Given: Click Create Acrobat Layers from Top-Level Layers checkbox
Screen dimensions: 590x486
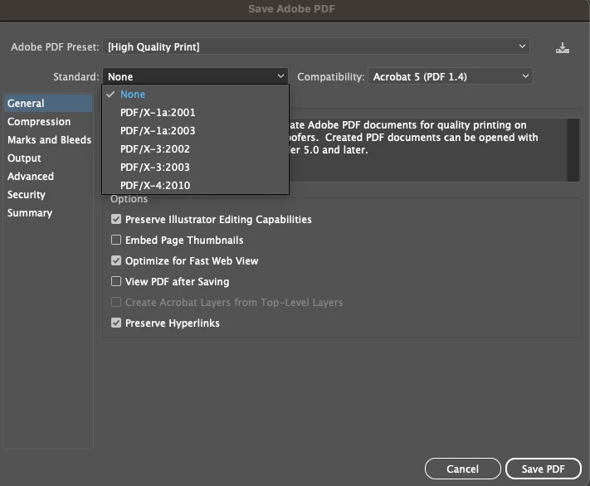Looking at the screenshot, I should click(116, 302).
